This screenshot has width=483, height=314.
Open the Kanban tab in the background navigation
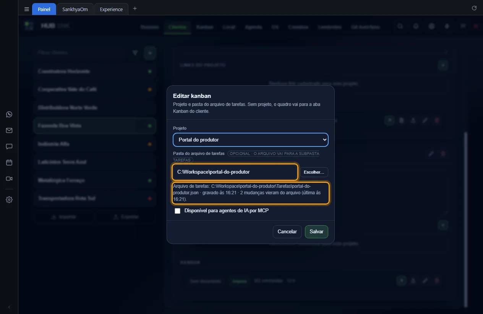(205, 27)
